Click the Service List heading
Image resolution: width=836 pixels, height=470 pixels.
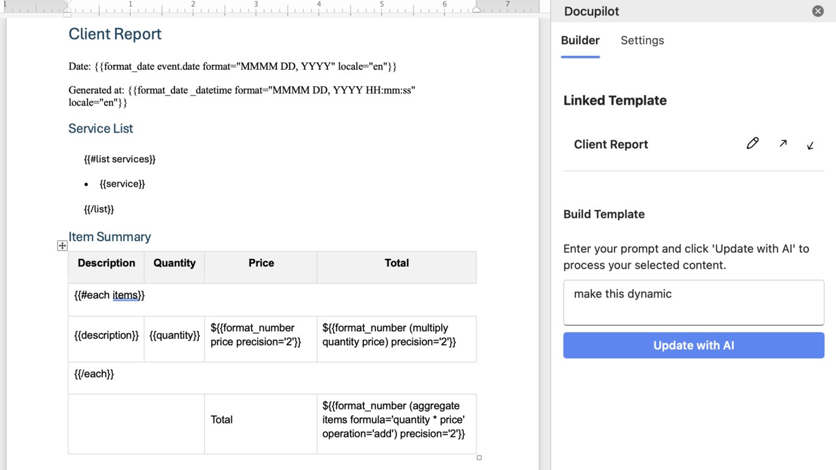(101, 129)
